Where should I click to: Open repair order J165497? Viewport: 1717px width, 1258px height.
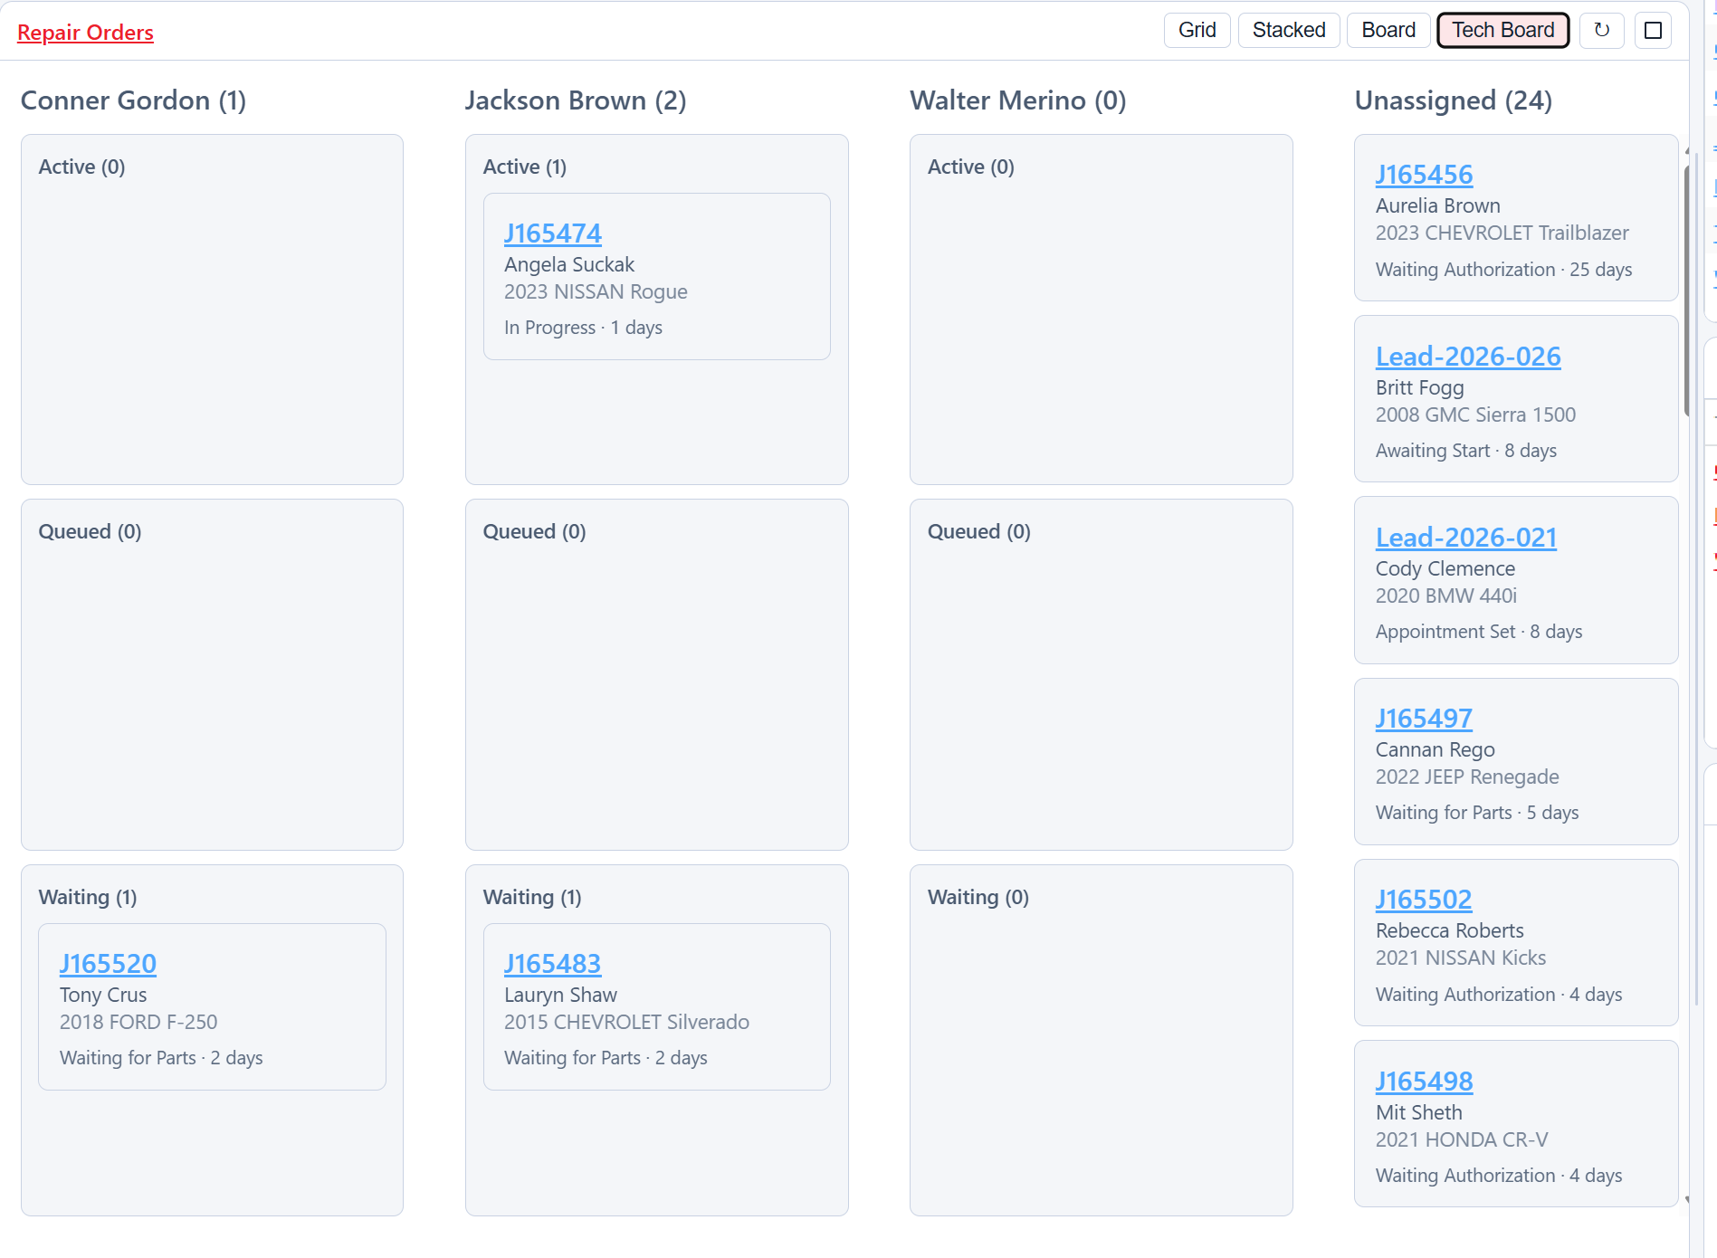pyautogui.click(x=1424, y=719)
